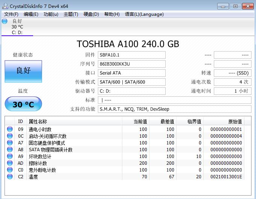Click worst value 67 in row C2
256x199 pixels.
pos(171,177)
